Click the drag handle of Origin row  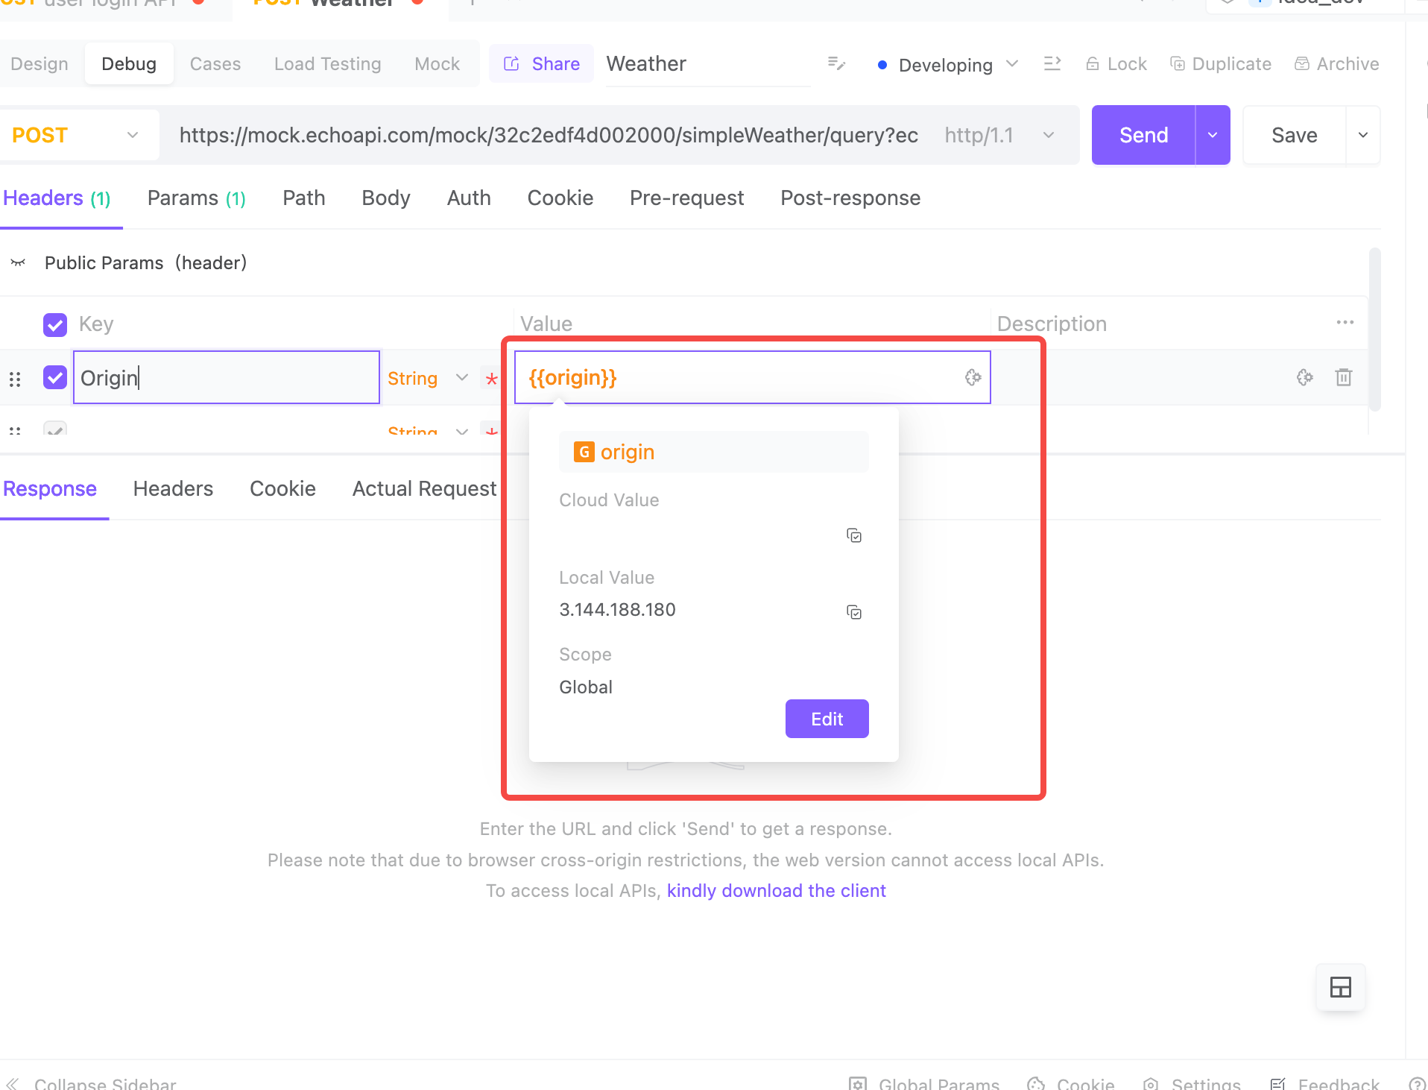click(15, 379)
